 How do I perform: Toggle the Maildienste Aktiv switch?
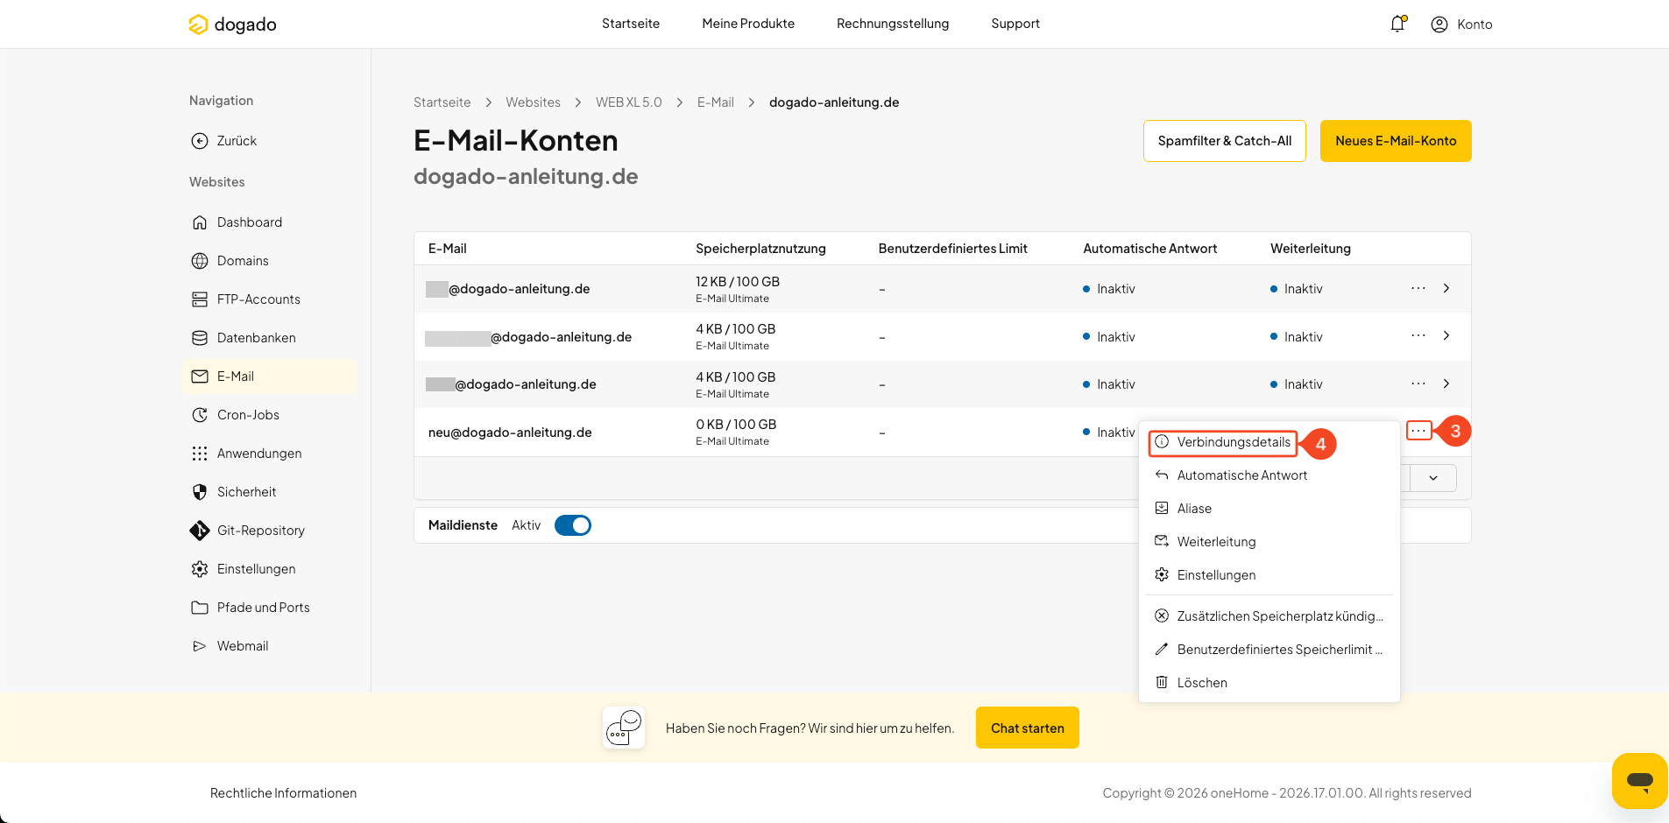click(x=573, y=525)
